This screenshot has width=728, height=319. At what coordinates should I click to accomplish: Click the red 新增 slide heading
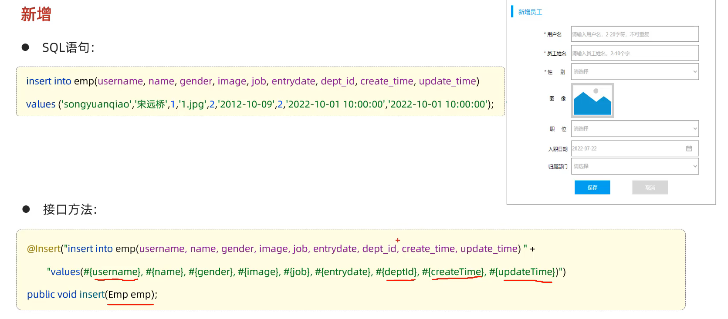click(36, 14)
